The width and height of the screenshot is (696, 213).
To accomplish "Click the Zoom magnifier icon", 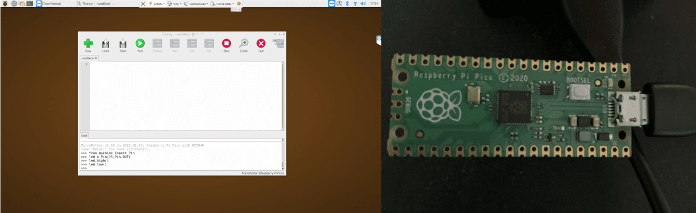I will pyautogui.click(x=244, y=44).
